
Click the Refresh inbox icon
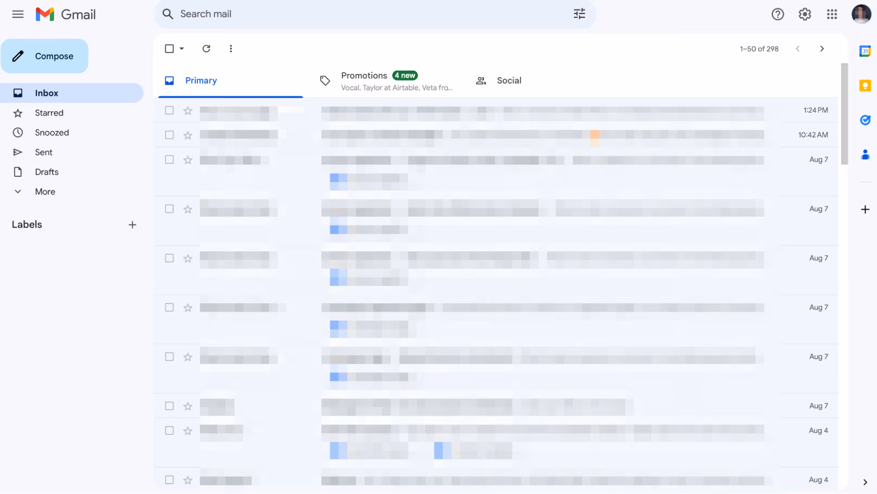point(206,49)
